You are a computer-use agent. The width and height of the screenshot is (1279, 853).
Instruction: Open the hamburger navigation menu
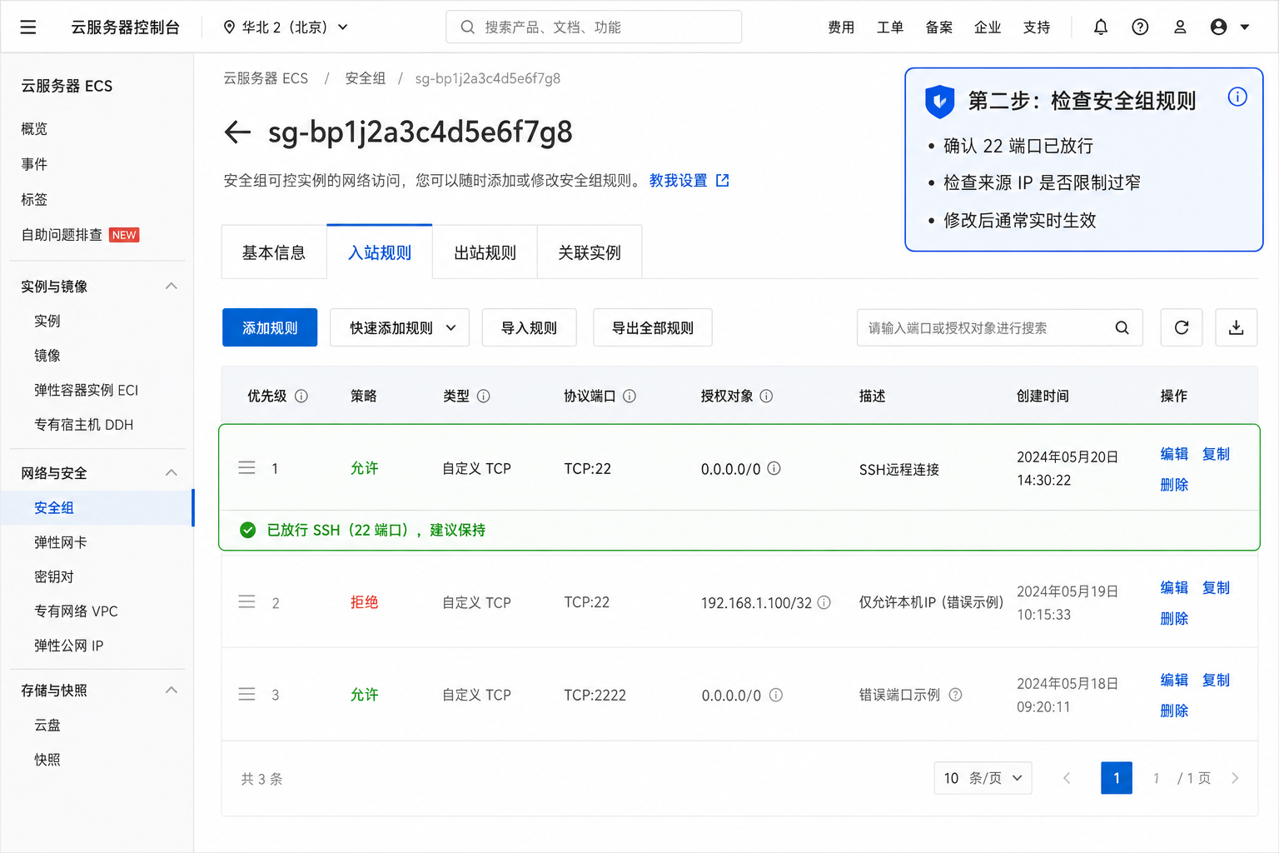(27, 27)
